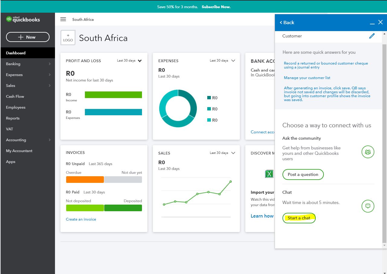
Task: Open Employees in the sidebar
Action: coord(16,107)
